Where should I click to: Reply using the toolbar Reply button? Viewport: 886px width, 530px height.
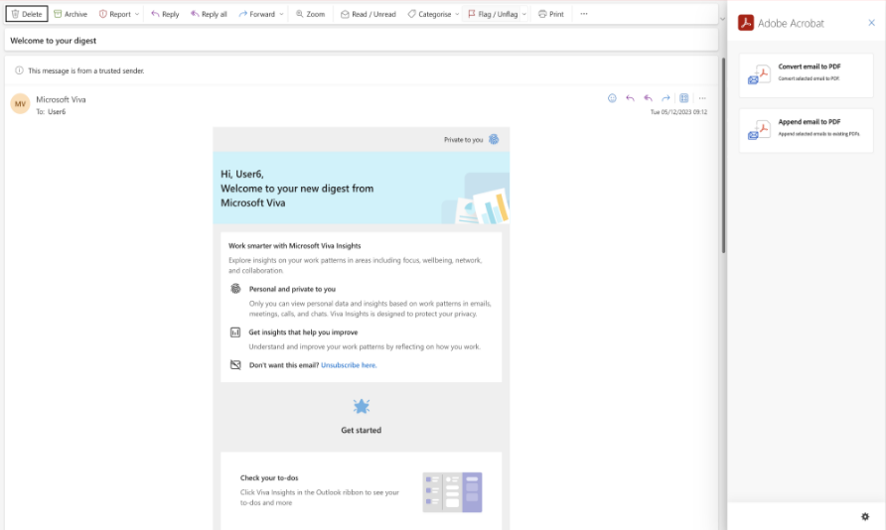pos(165,14)
